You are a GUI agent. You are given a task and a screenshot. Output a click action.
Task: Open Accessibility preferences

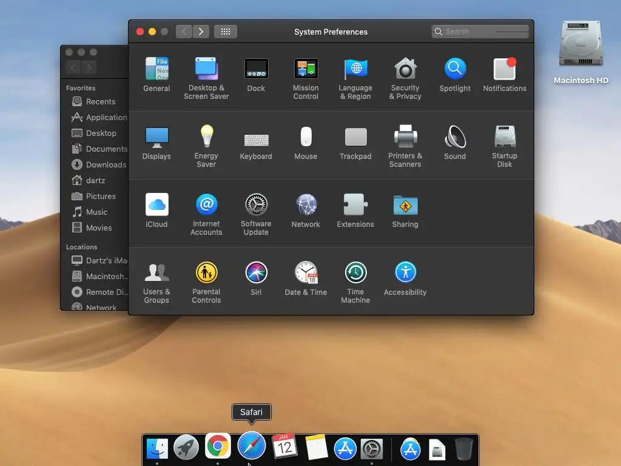coord(404,278)
